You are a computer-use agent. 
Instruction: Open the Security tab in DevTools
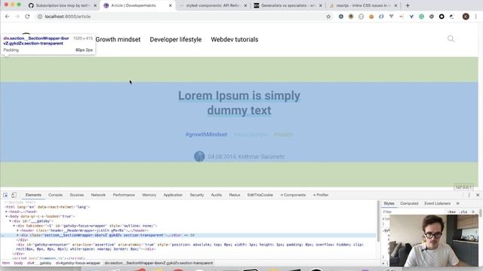197,195
